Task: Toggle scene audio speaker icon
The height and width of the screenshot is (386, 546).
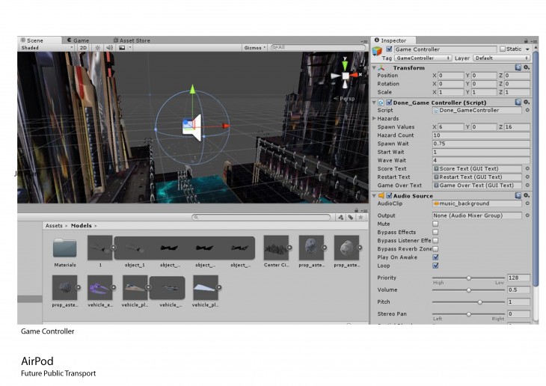Action: click(109, 47)
